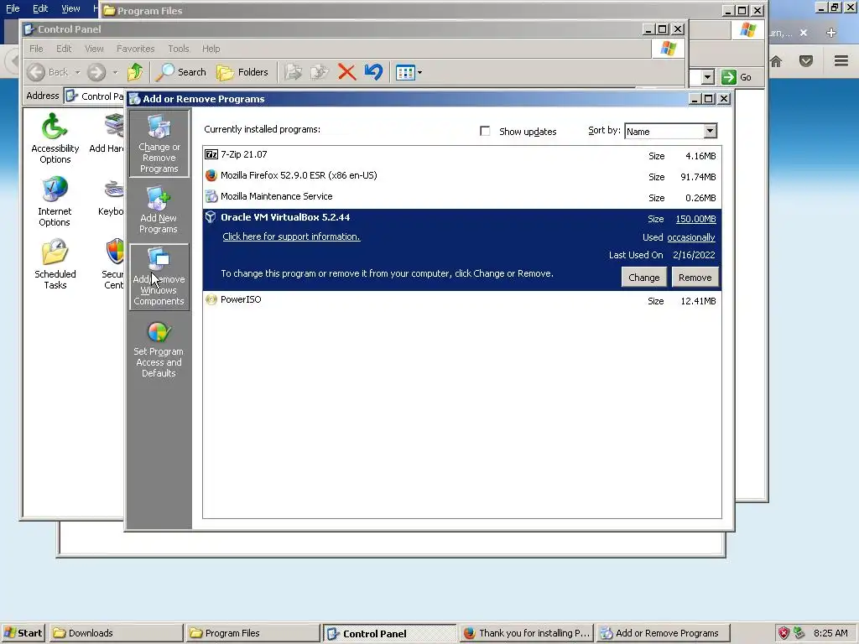859x644 pixels.
Task: Toggle Folders pane in Control Panel
Action: click(x=242, y=72)
